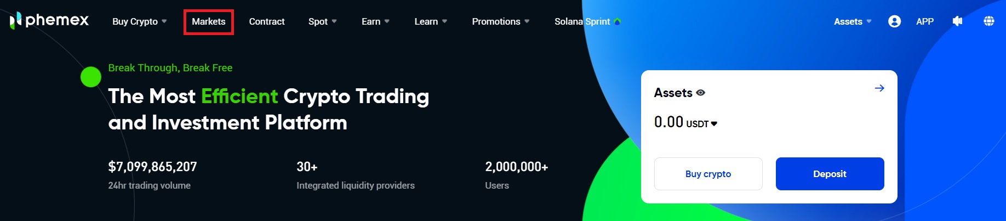This screenshot has height=221, width=1006.
Task: Click the arrow icon in Assets card
Action: pos(879,88)
